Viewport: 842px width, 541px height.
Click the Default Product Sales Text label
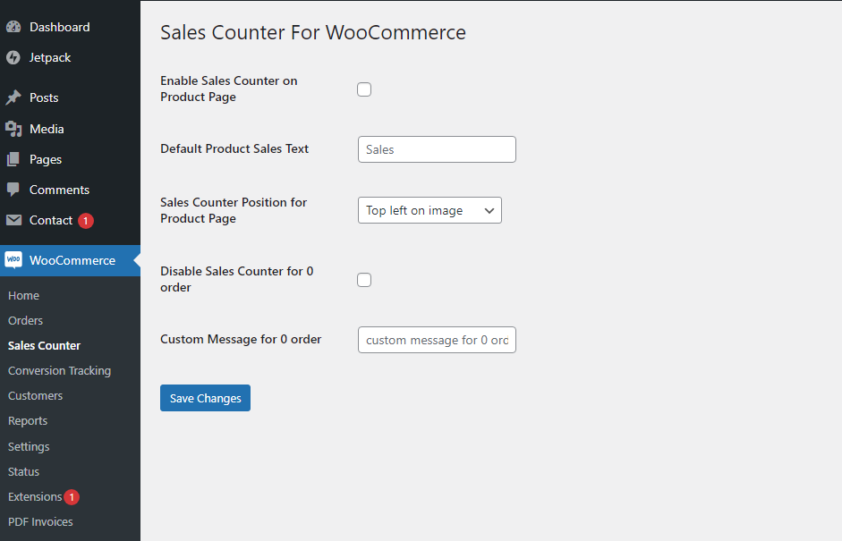point(234,148)
